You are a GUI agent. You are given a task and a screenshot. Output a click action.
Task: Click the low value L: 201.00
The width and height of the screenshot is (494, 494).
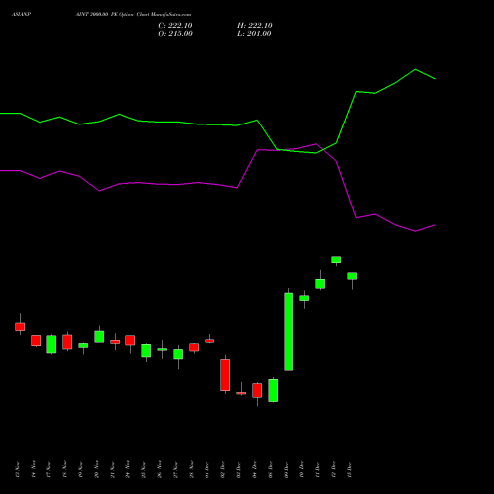pos(254,34)
